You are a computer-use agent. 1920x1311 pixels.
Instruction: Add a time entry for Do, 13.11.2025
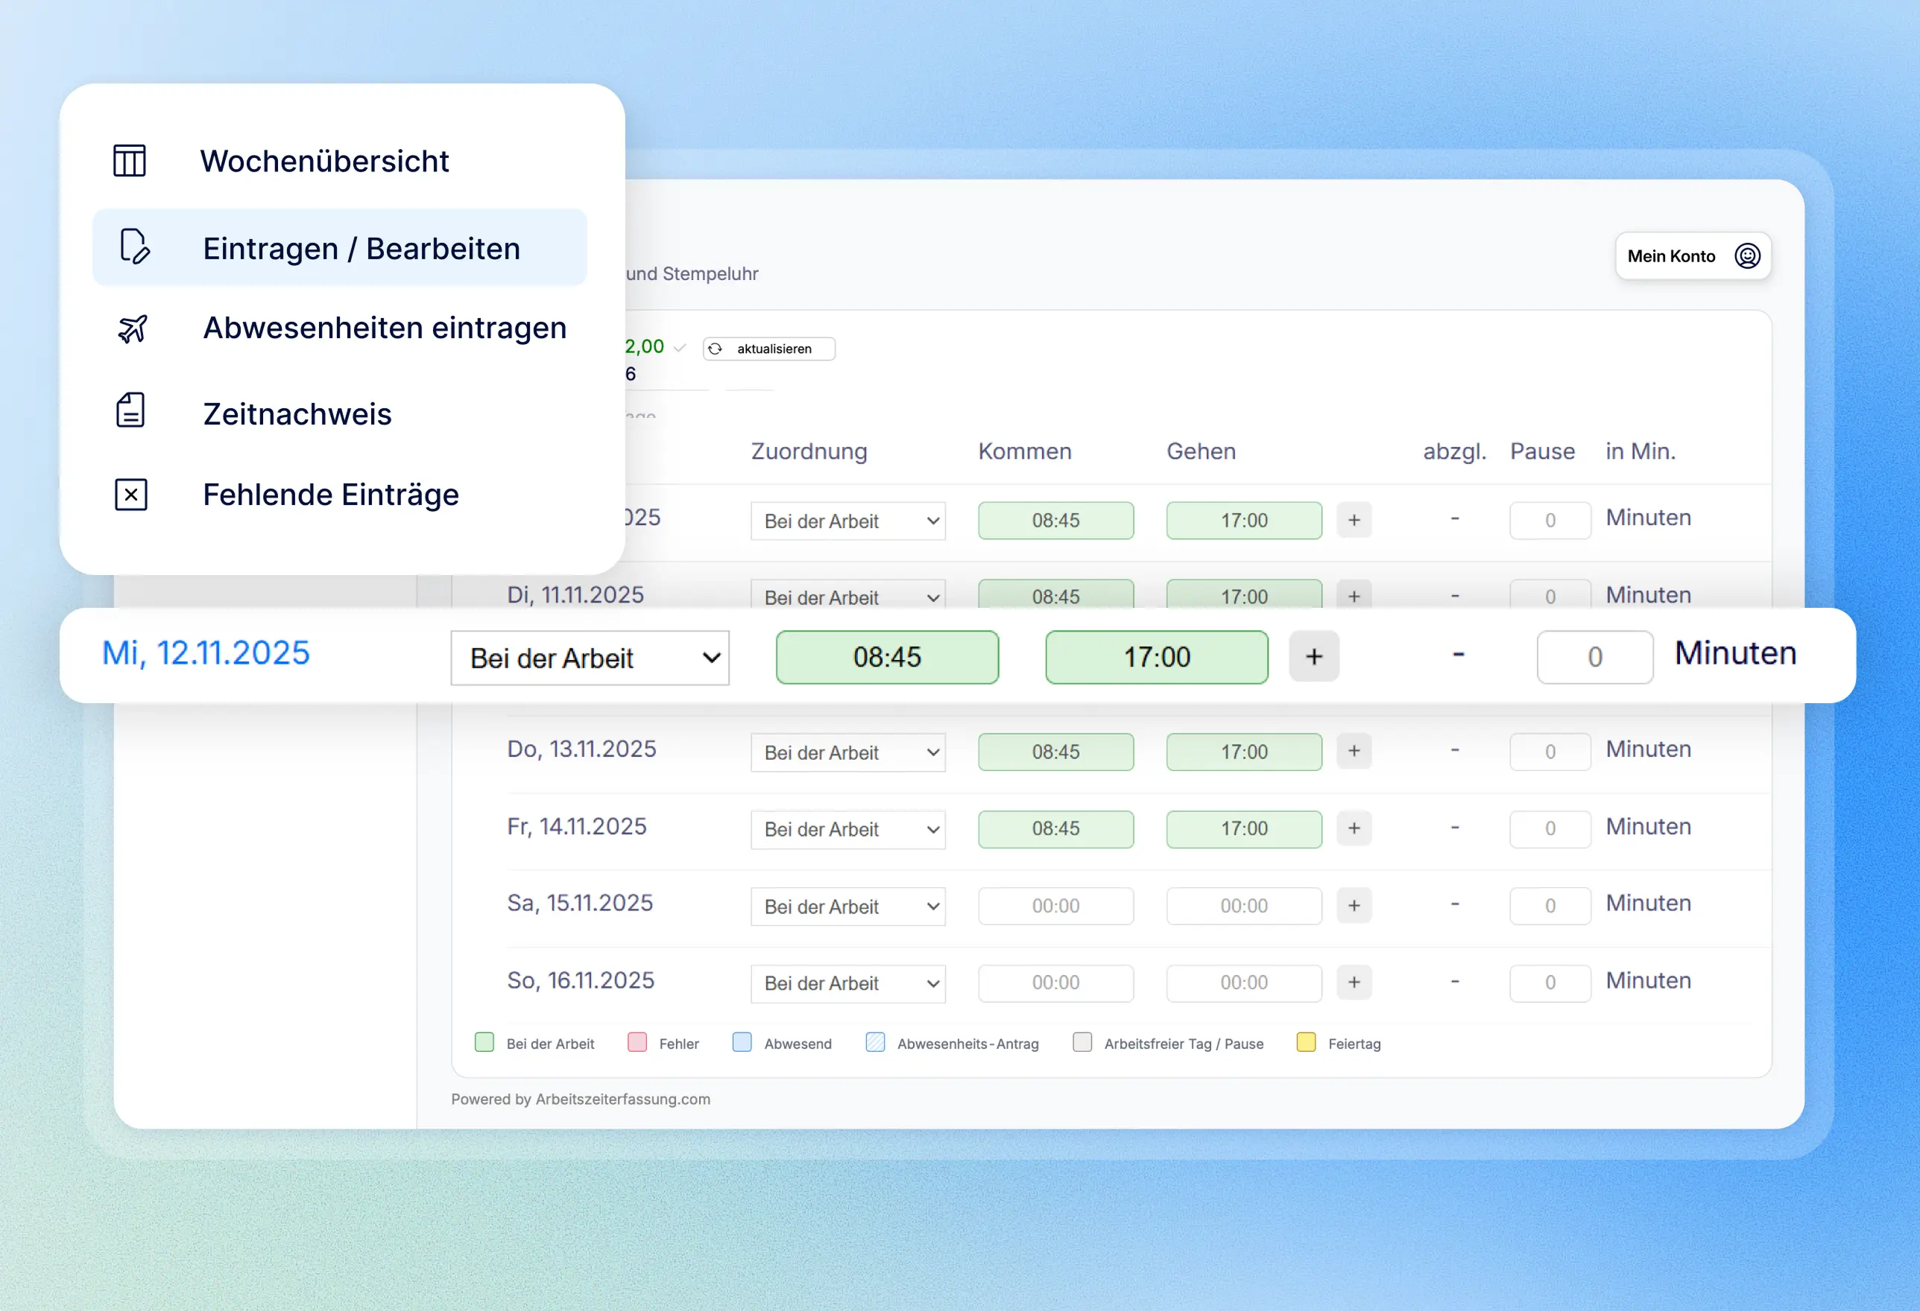click(x=1354, y=752)
